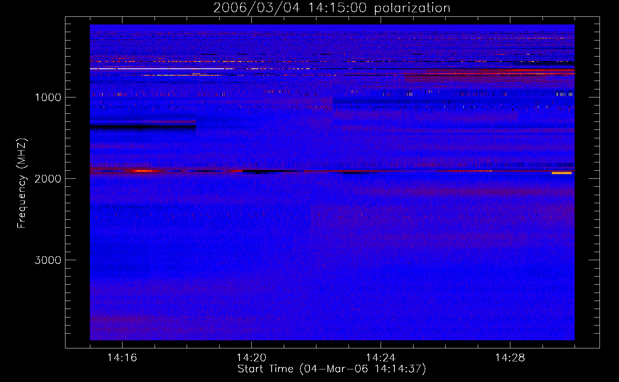619x382 pixels.
Task: Click the orange burst segment near 2000 MHz at far right
Action: [x=562, y=173]
